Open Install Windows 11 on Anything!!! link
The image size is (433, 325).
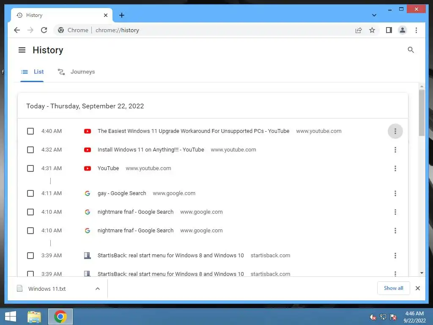coord(151,150)
